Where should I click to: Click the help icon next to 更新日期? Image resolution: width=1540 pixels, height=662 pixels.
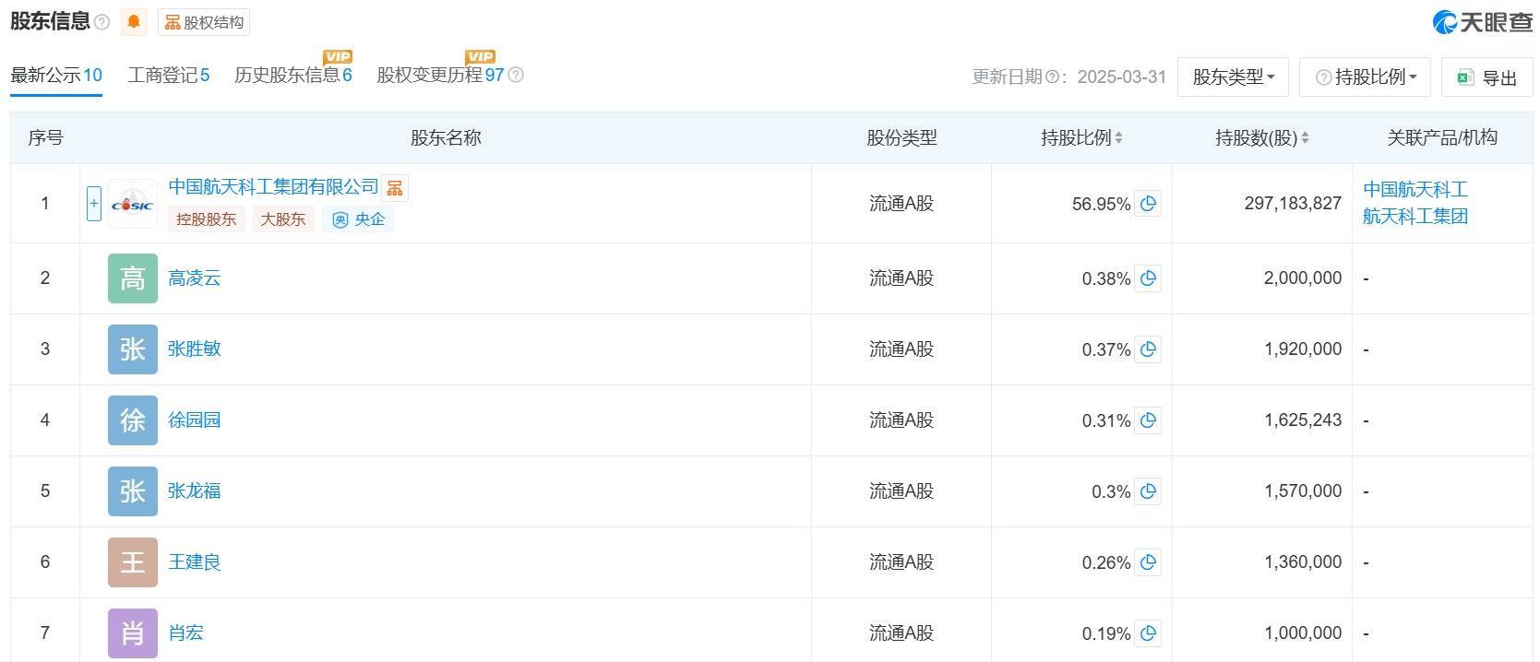(1051, 77)
